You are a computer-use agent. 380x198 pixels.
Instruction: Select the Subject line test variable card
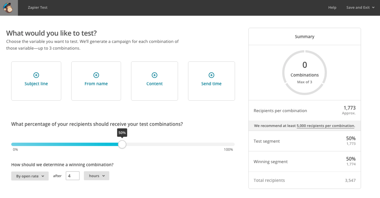tap(36, 81)
